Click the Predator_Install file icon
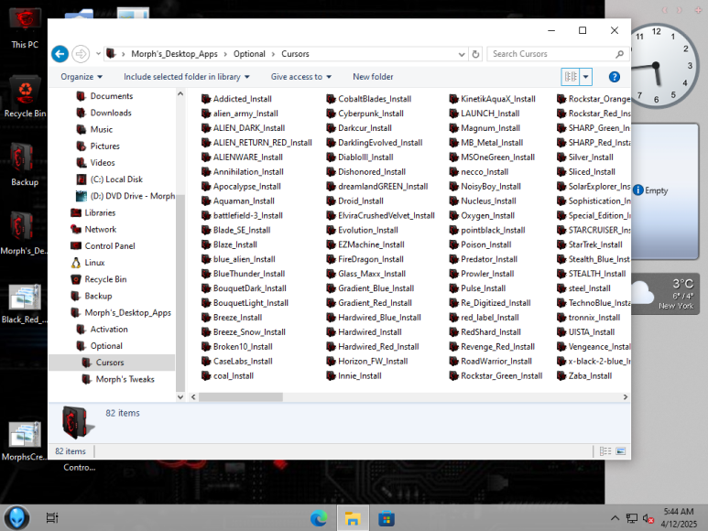708x531 pixels. [453, 259]
